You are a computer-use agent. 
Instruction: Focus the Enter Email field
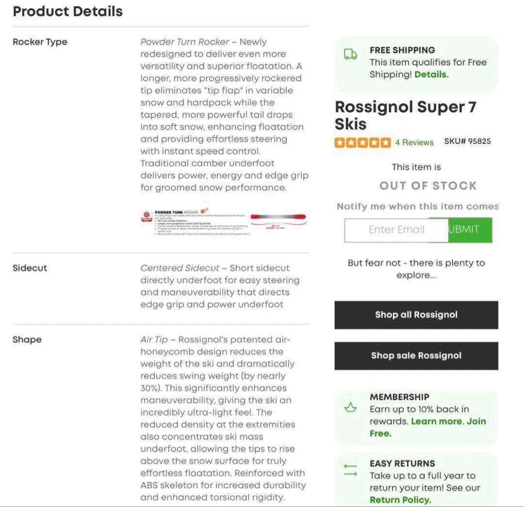tap(396, 230)
